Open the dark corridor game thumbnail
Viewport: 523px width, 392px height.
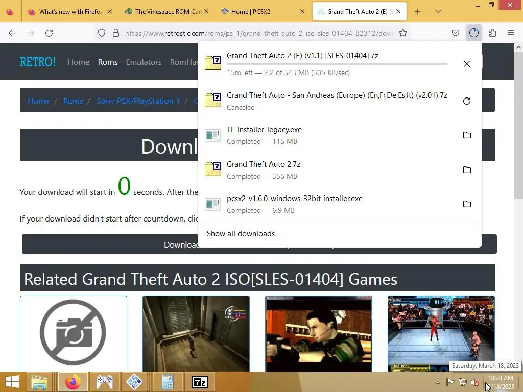tap(196, 333)
